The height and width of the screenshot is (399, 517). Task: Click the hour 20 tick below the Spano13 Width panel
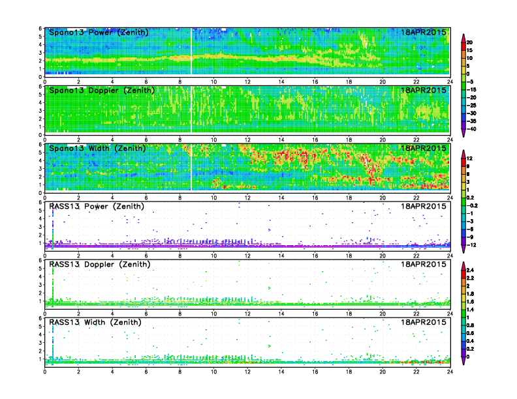click(383, 198)
